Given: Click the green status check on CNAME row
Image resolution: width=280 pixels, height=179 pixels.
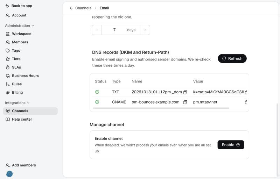Looking at the screenshot, I should coord(97,102).
